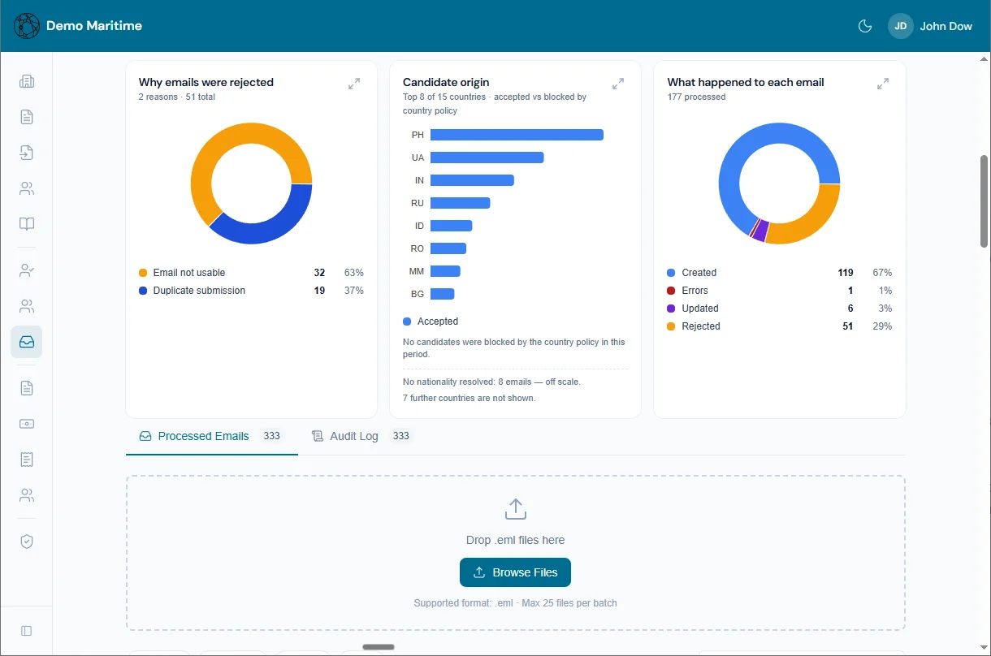
Task: Open the John Dow user menu
Action: pyautogui.click(x=930, y=26)
